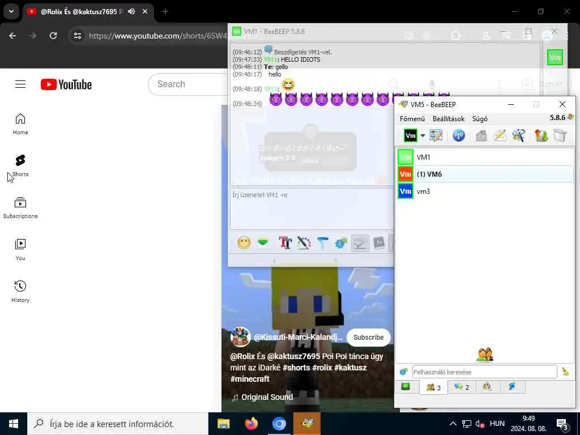Open the Súgó menu in BeeBEEP
The image size is (580, 435).
480,119
